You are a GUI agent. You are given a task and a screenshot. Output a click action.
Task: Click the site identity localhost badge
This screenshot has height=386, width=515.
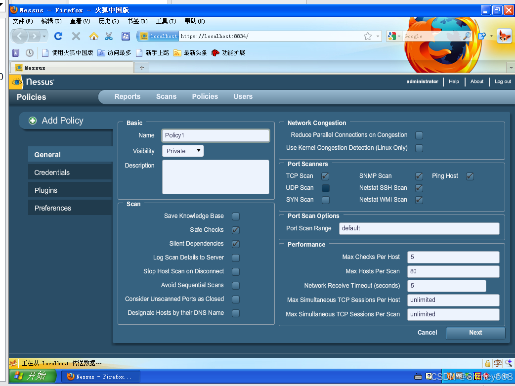159,36
